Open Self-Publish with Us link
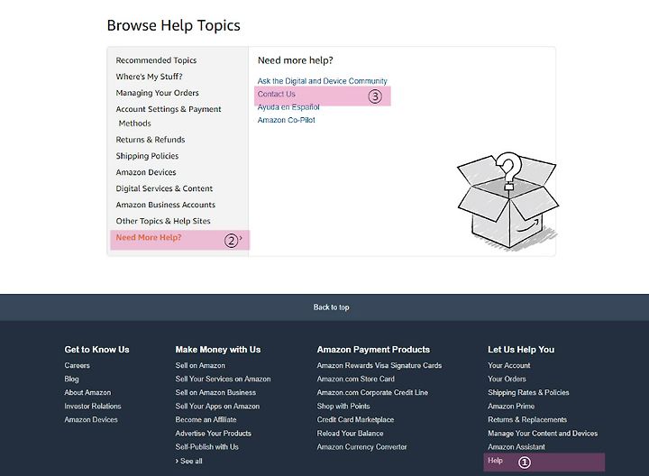The height and width of the screenshot is (476, 649). [x=207, y=447]
